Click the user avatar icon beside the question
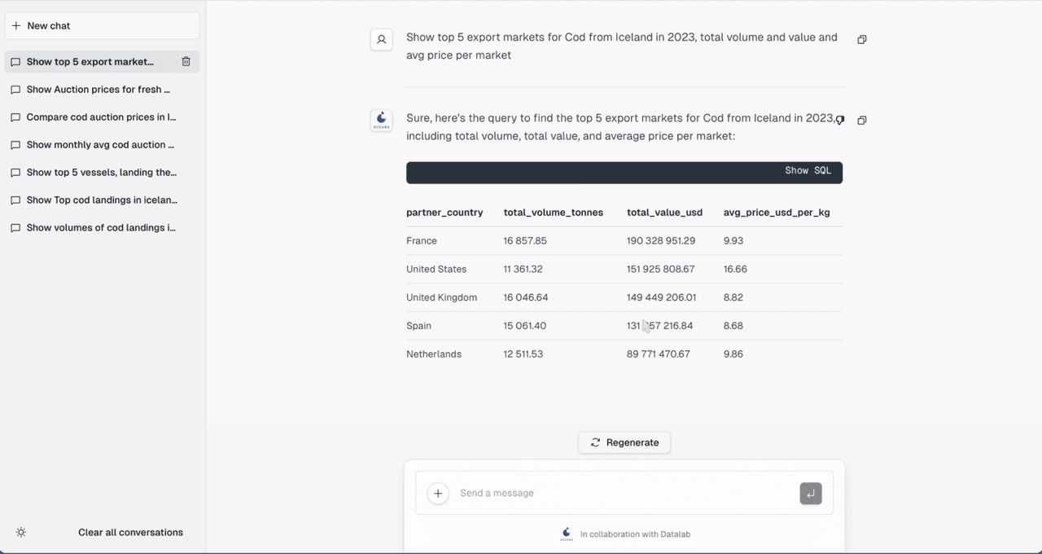Image resolution: width=1042 pixels, height=554 pixels. [x=382, y=39]
